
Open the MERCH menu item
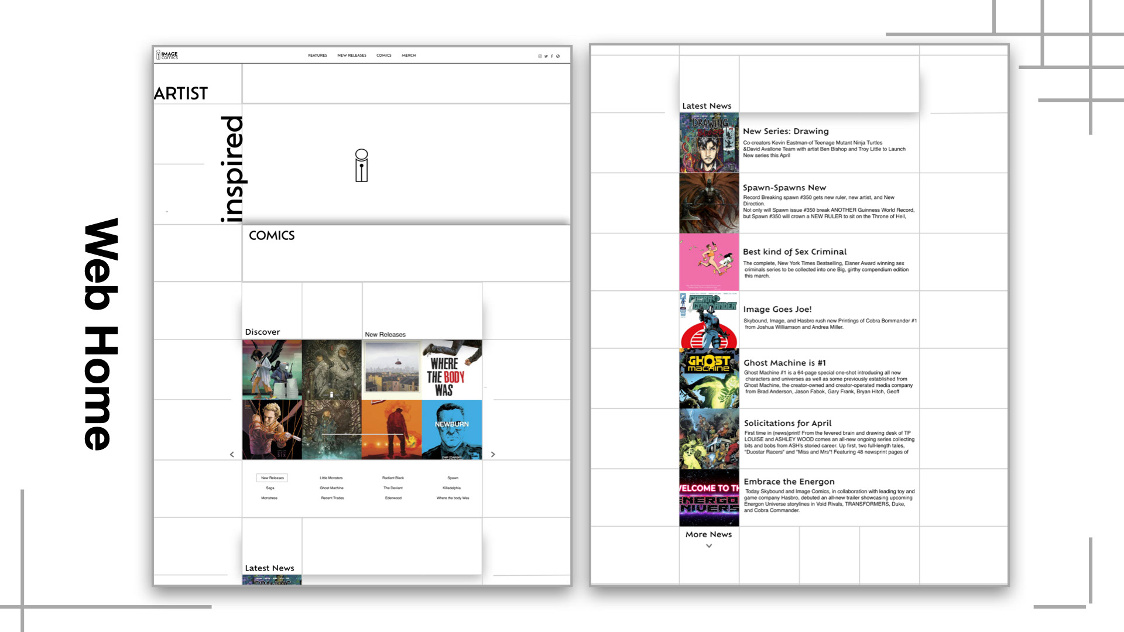click(409, 56)
